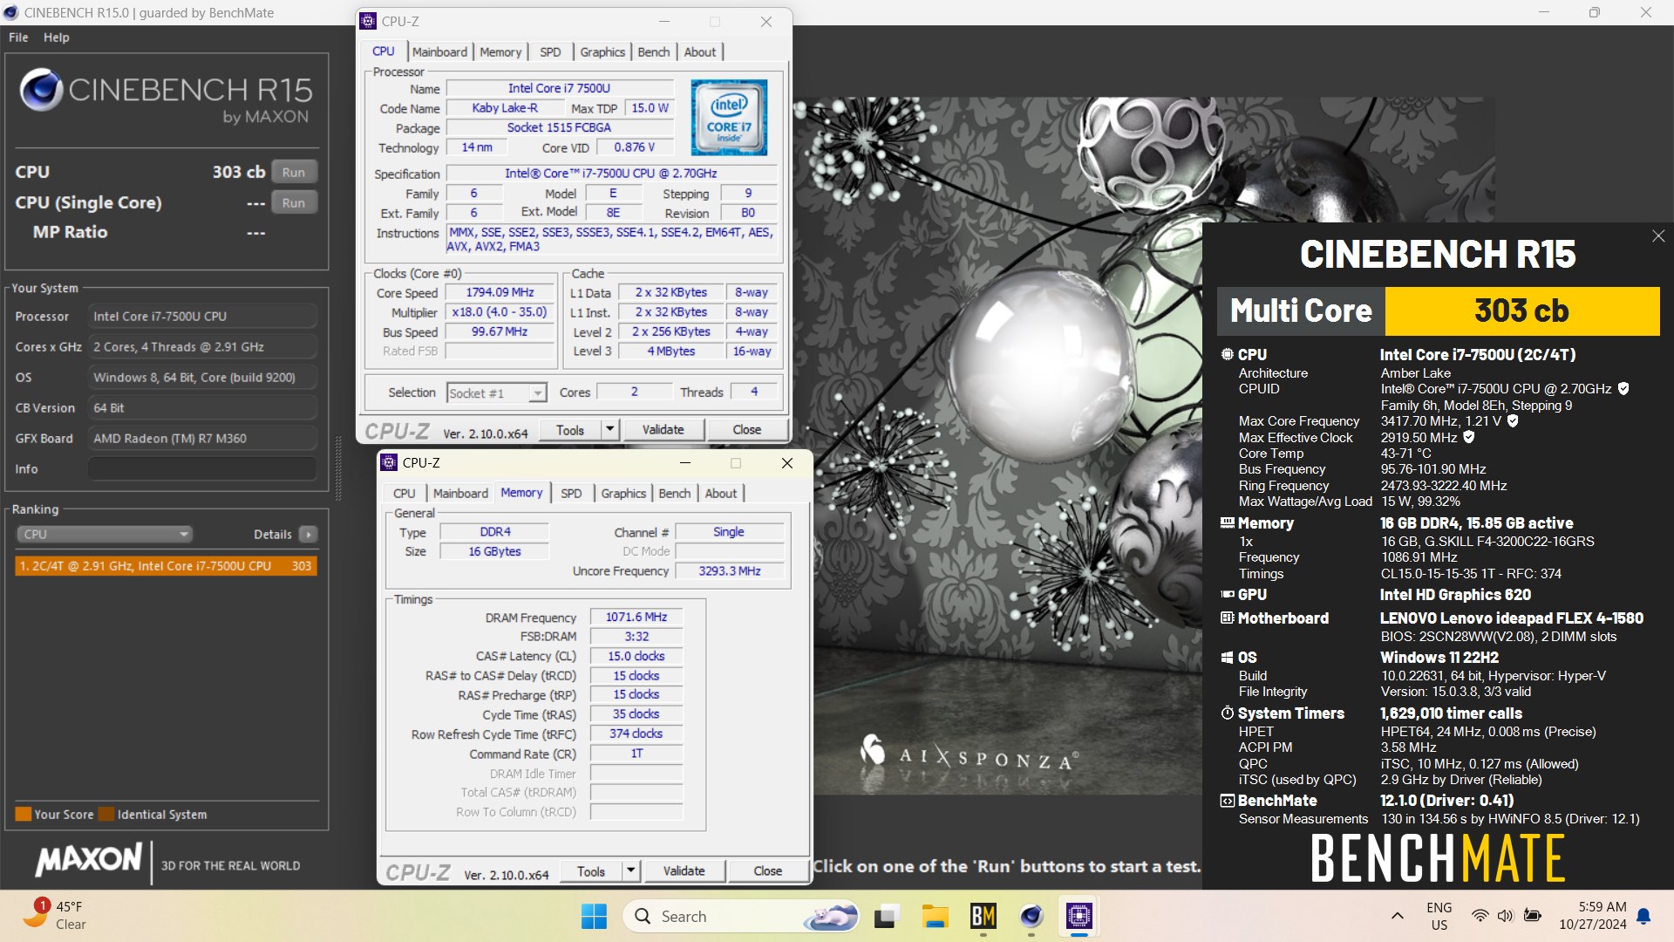Switch to CPU-Z from the taskbar

(1079, 916)
